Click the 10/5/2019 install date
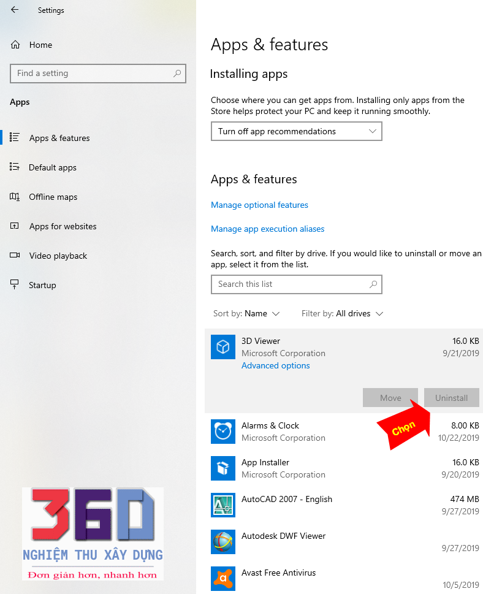Image resolution: width=483 pixels, height=594 pixels. point(461,585)
